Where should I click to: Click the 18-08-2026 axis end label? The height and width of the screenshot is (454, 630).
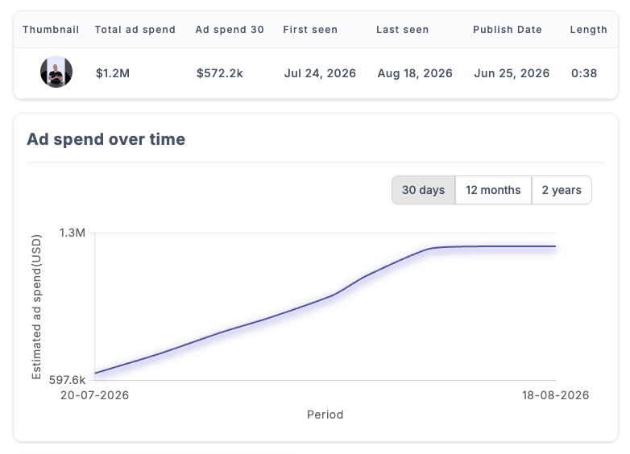tap(555, 395)
